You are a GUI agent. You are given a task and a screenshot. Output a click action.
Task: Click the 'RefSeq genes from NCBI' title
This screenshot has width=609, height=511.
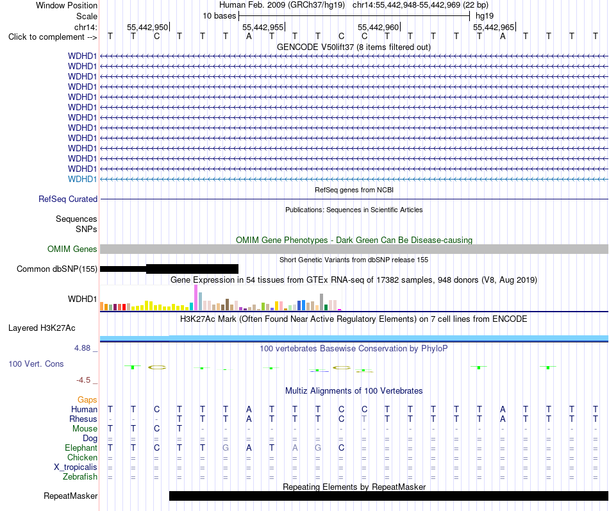[354, 190]
